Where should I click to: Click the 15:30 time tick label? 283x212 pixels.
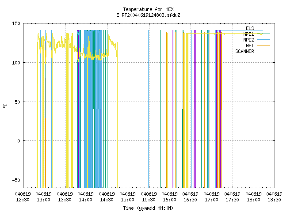(x=149, y=200)
